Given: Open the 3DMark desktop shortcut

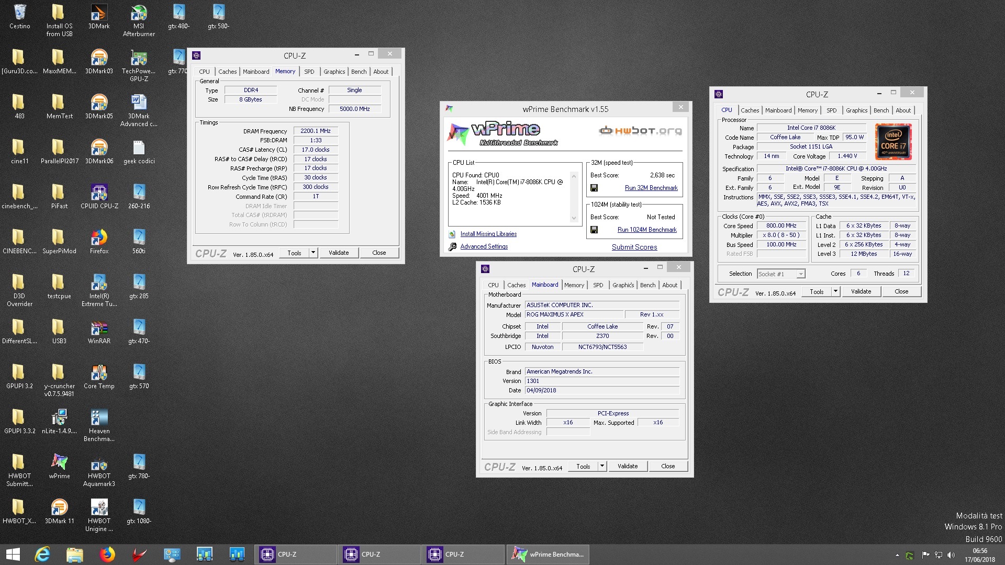Looking at the screenshot, I should [x=99, y=16].
